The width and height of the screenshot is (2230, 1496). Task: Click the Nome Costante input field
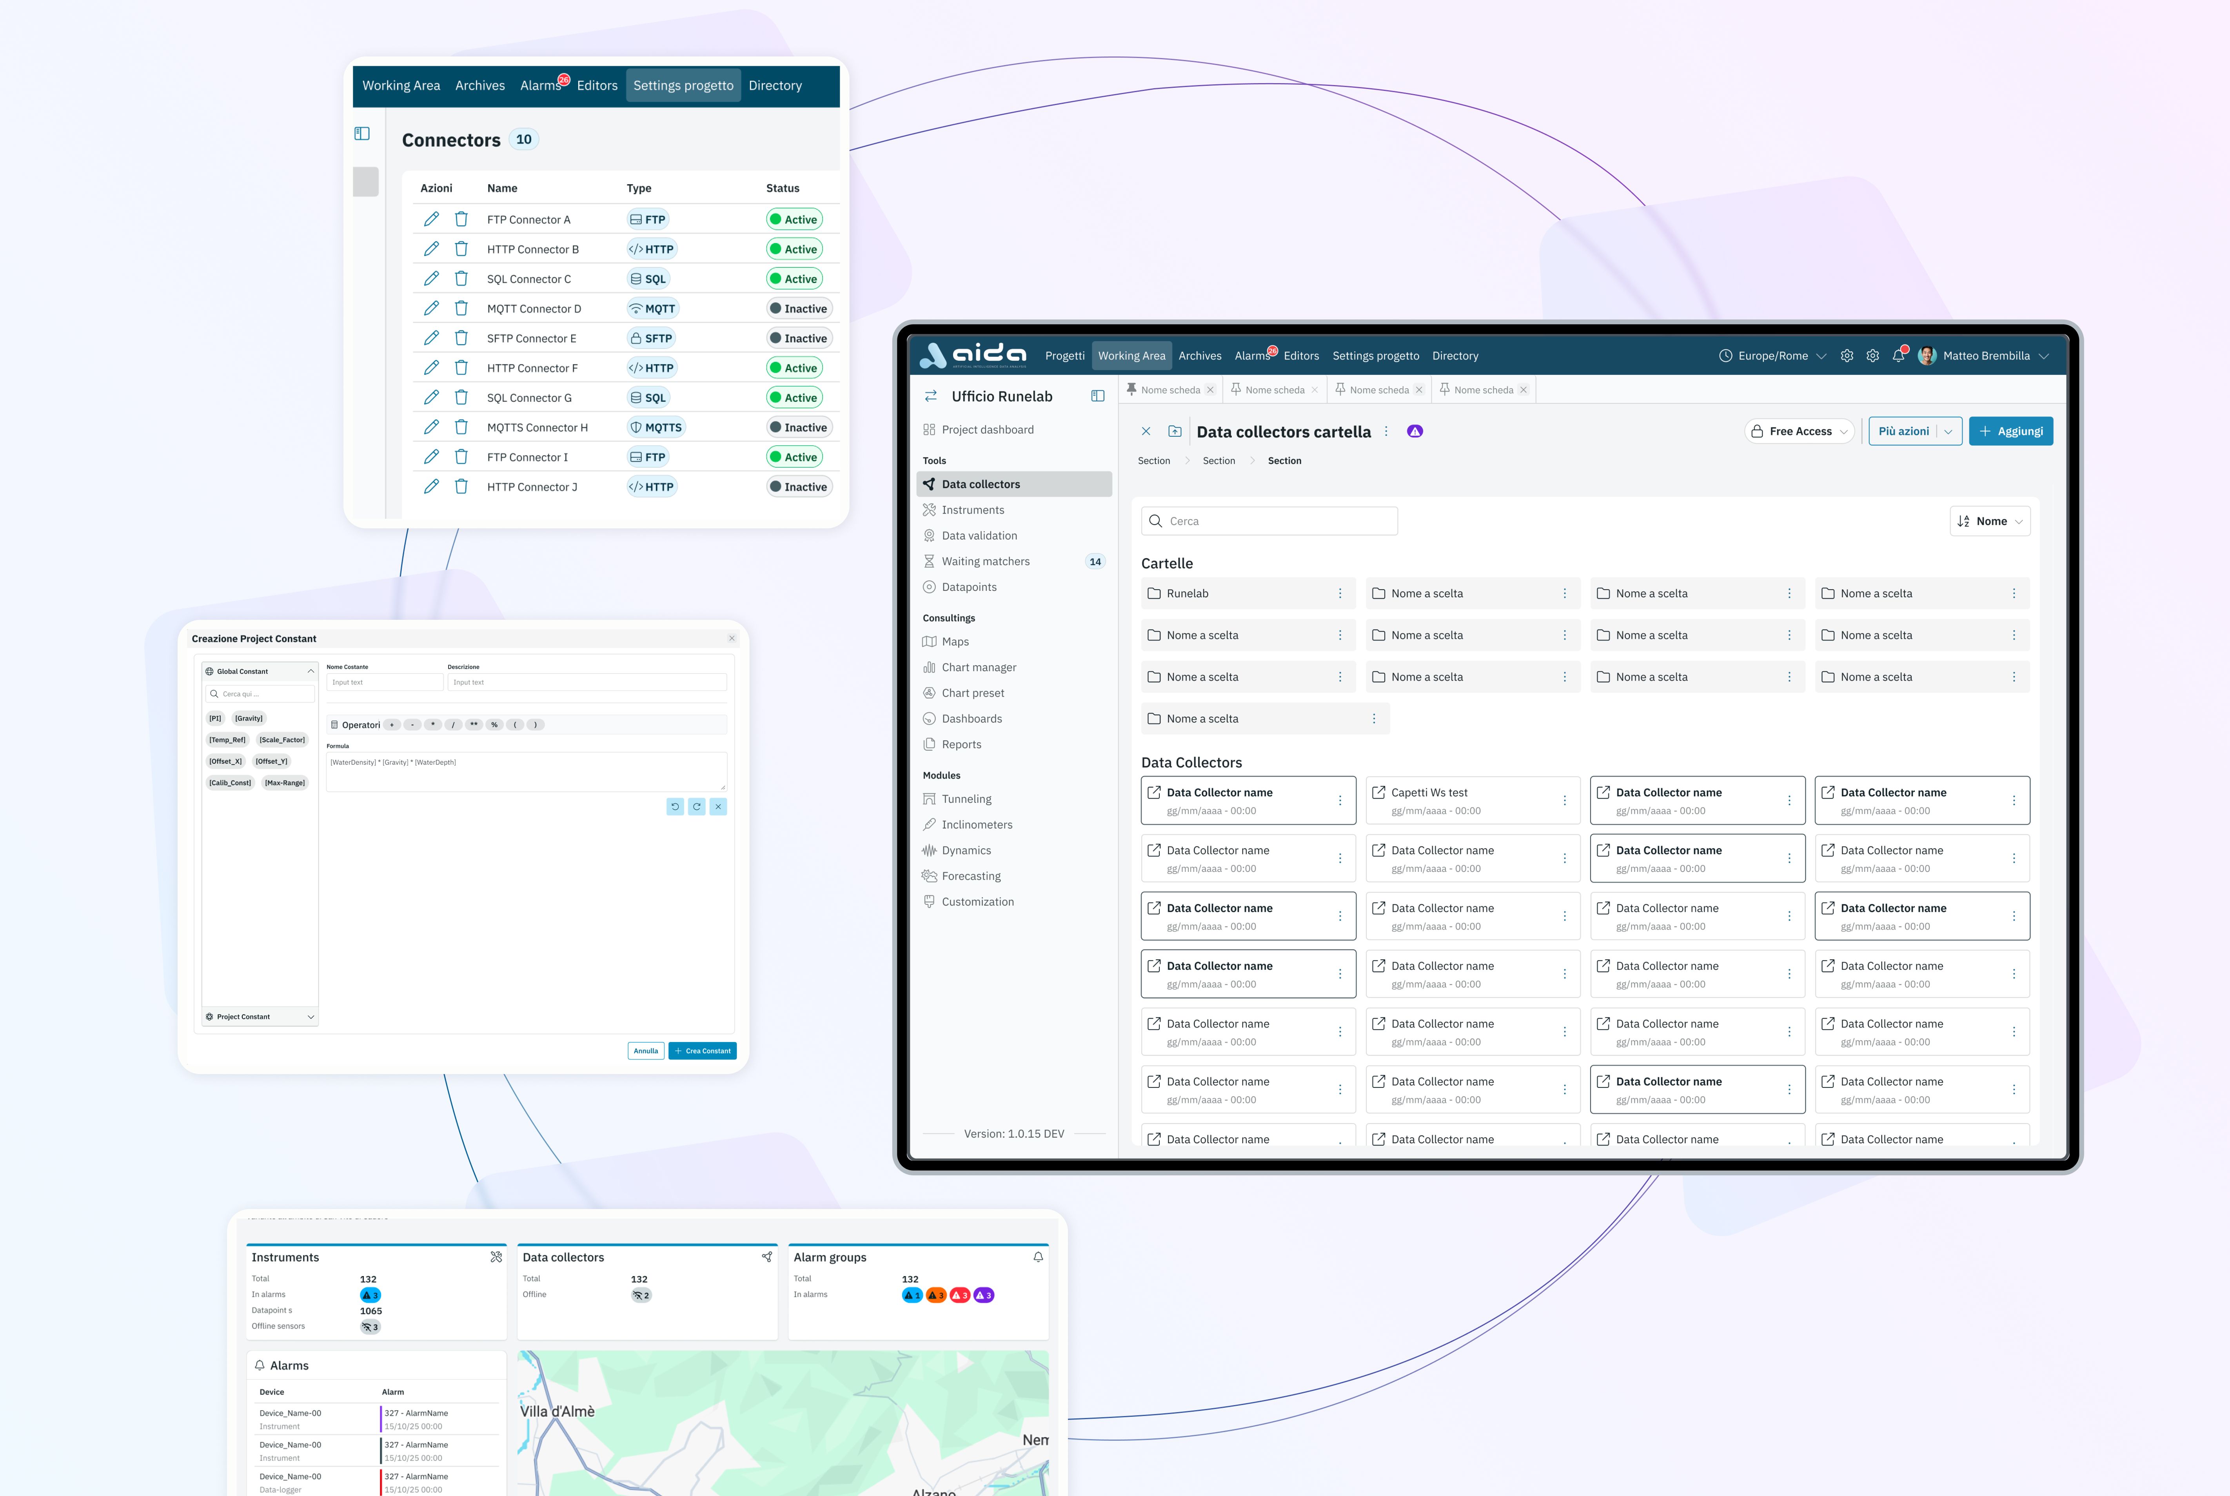[x=385, y=682]
